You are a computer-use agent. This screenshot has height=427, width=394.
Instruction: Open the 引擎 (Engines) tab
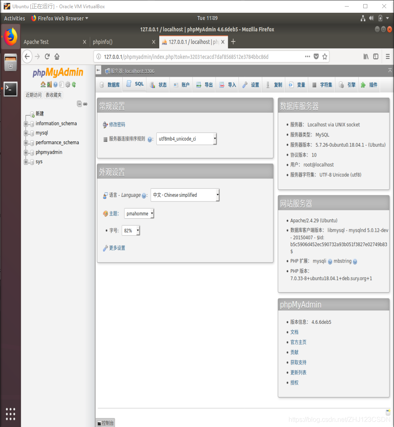point(347,85)
